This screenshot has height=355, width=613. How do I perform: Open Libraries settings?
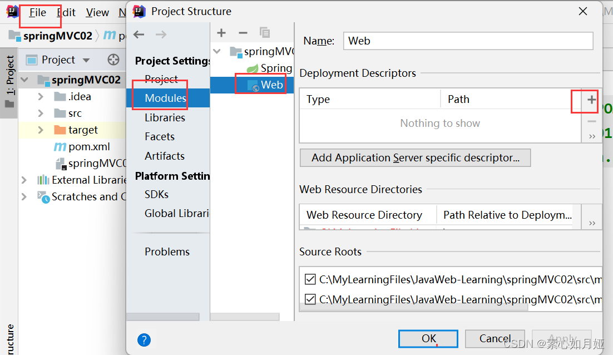[165, 117]
